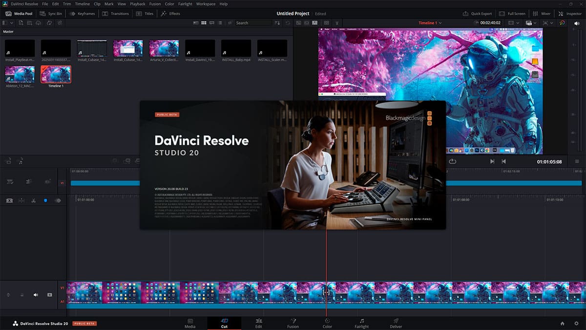Open the Help menu
This screenshot has height=330, width=586.
pyautogui.click(x=224, y=4)
